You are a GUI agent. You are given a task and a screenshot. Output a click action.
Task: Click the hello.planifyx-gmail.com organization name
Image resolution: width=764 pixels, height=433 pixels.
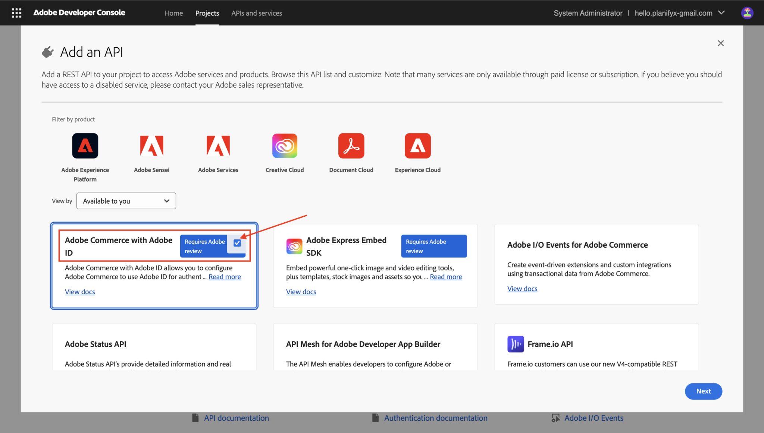pyautogui.click(x=673, y=13)
